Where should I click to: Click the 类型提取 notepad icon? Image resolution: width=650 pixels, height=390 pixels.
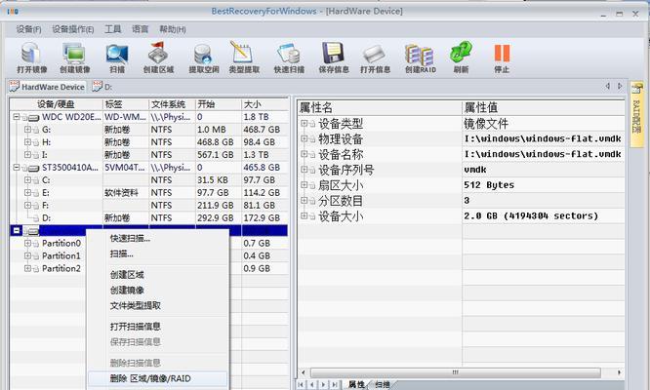point(244,58)
